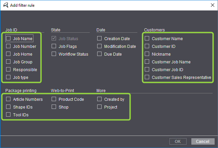The height and width of the screenshot is (148, 218).
Task: Enable the Job type checkbox
Action: [x=8, y=77]
